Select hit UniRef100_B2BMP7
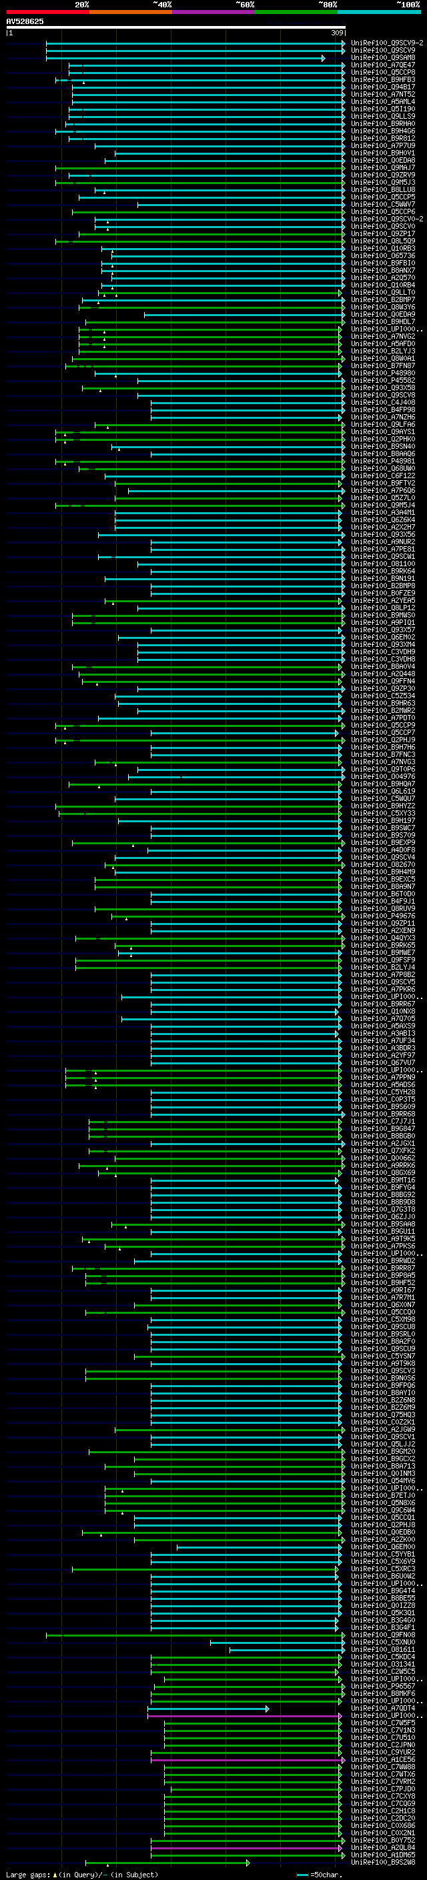This screenshot has height=1880, width=427. pos(383,300)
